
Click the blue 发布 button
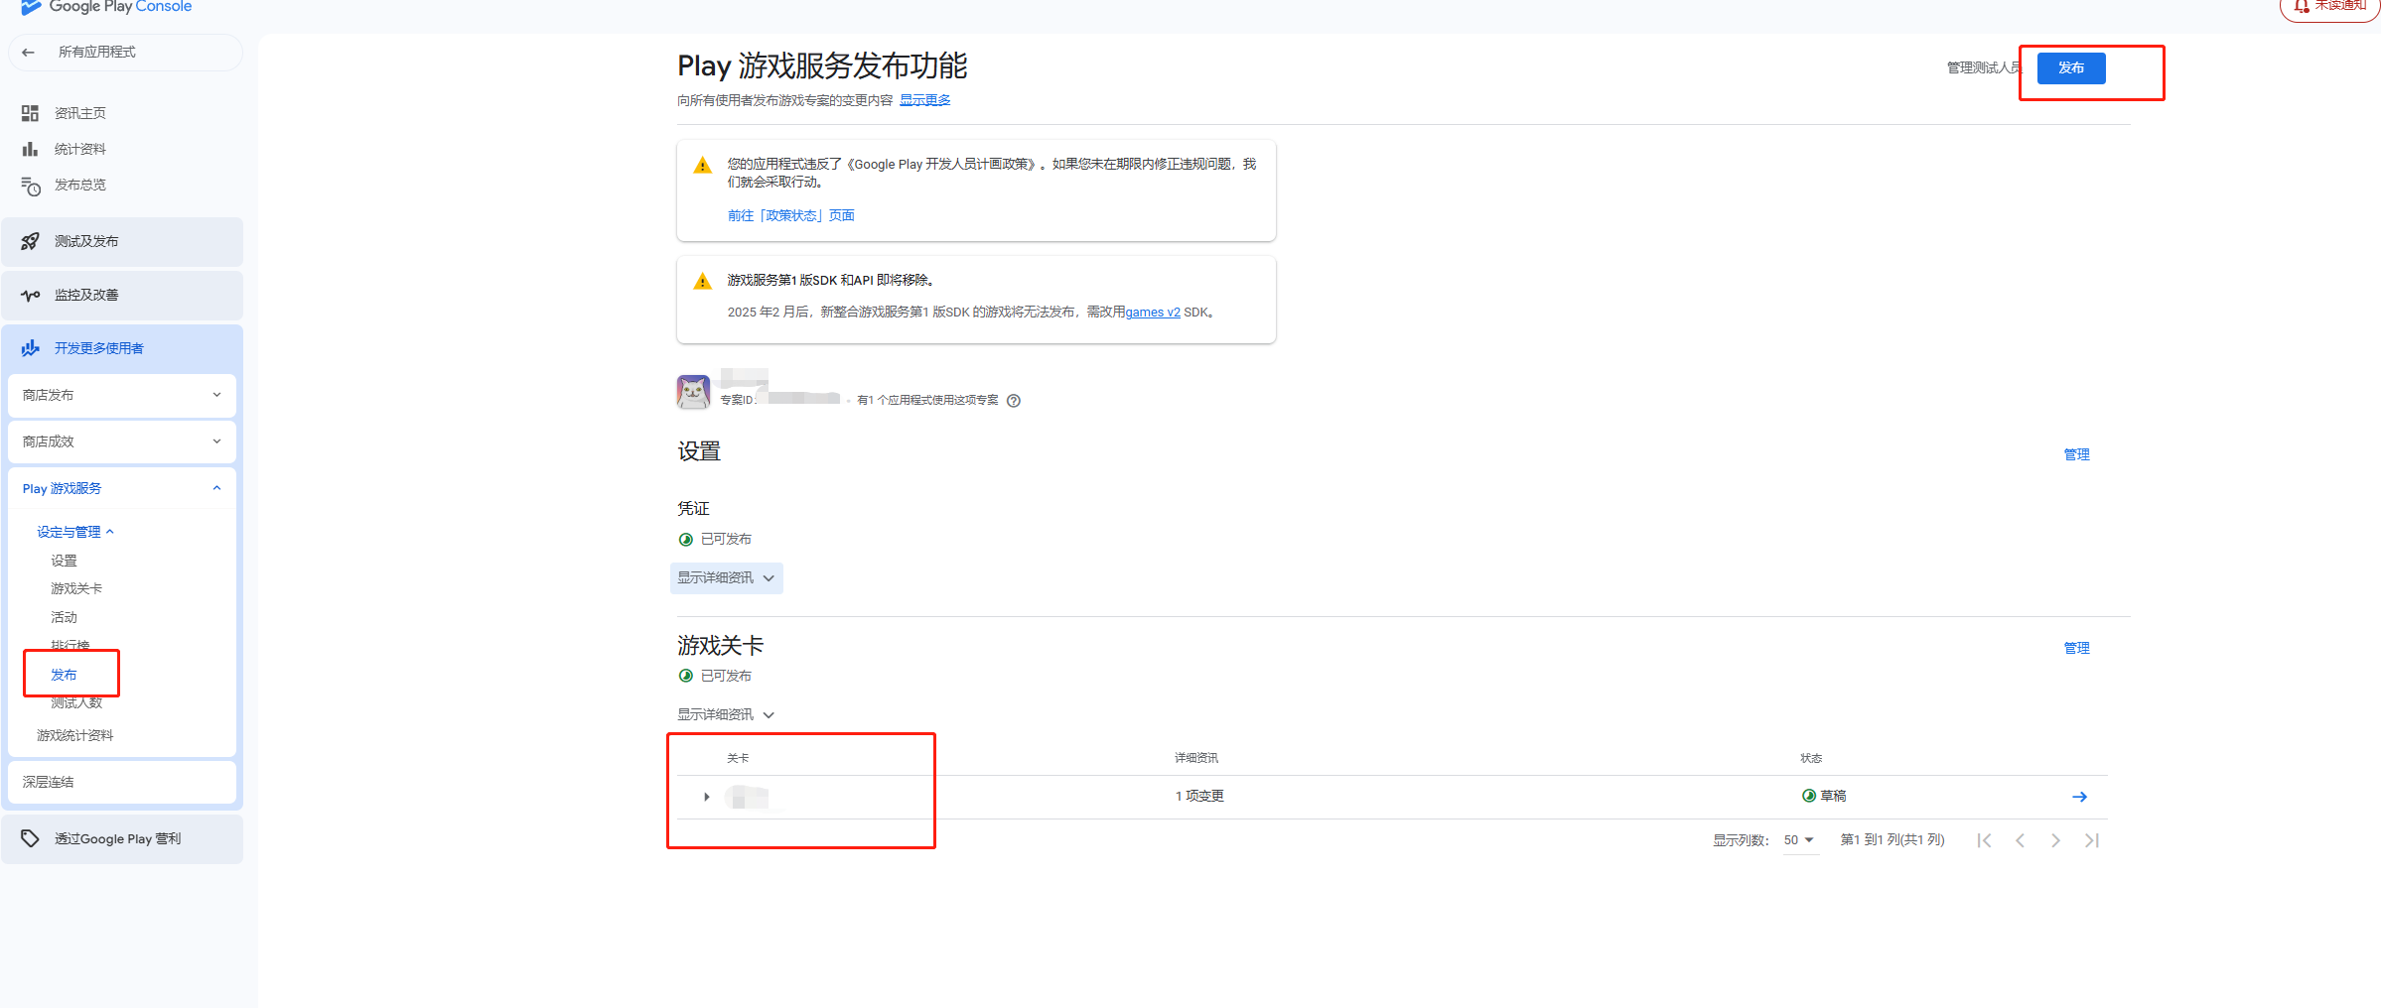2071,68
